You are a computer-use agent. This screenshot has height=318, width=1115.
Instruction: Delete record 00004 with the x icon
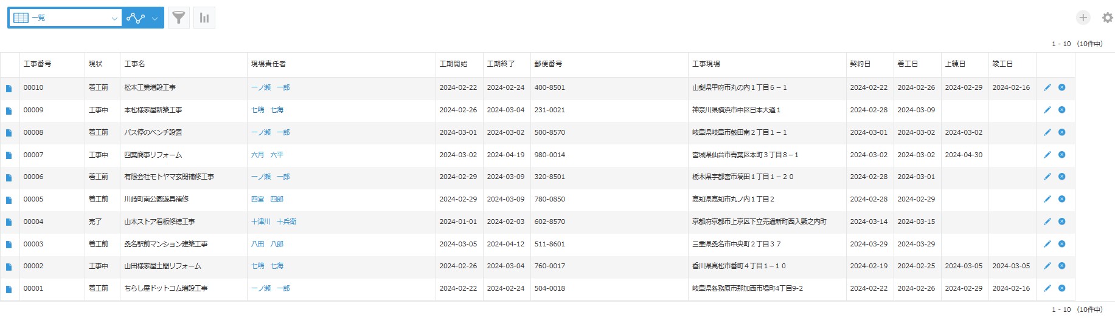(x=1062, y=222)
